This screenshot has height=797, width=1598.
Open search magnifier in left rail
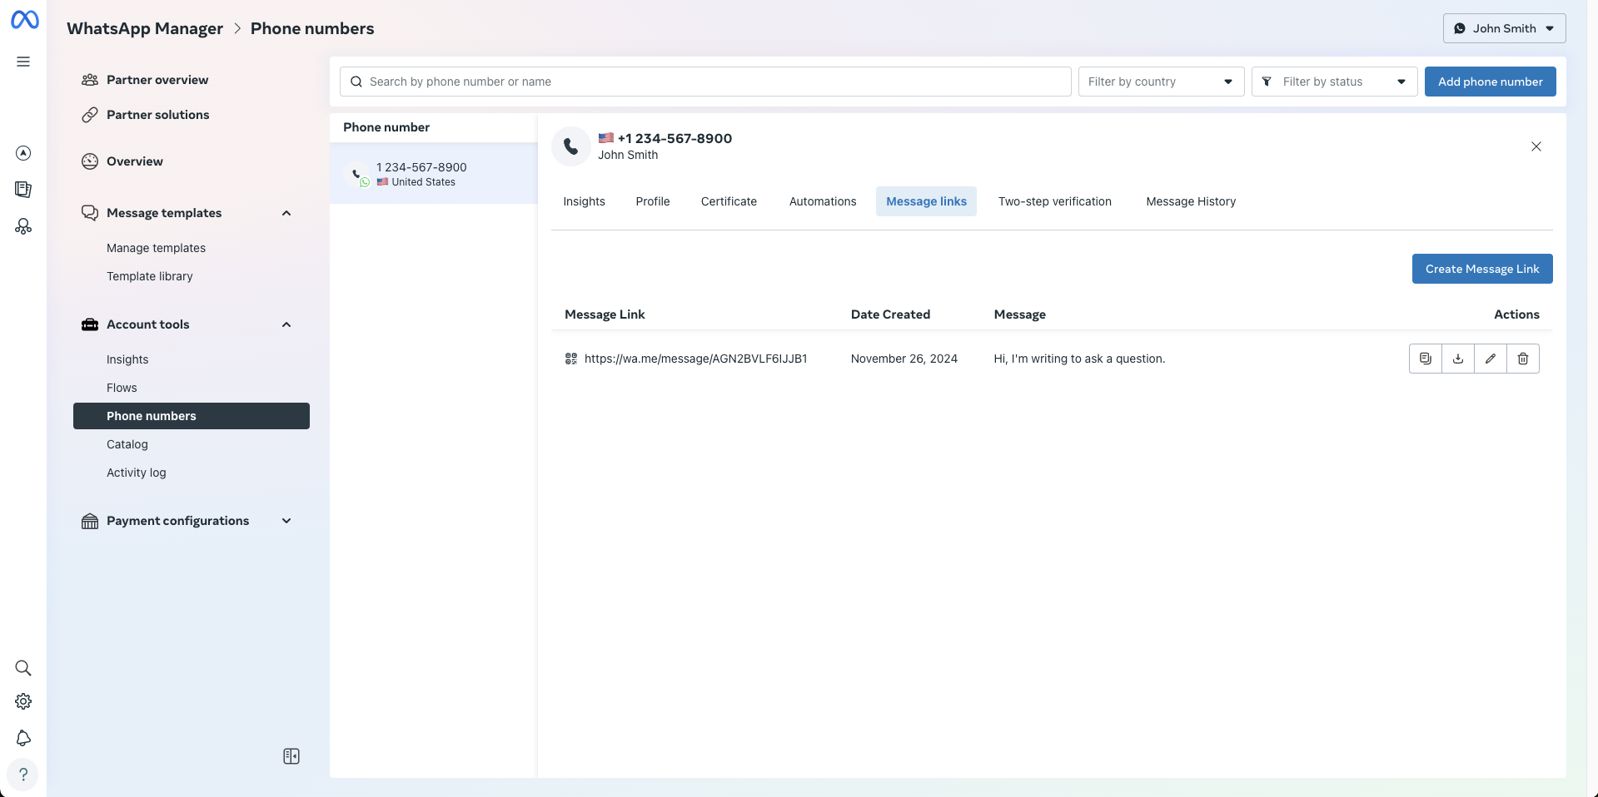coord(23,668)
